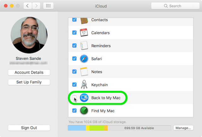Click the Keychain keys icon
The image size is (202, 137).
84,85
